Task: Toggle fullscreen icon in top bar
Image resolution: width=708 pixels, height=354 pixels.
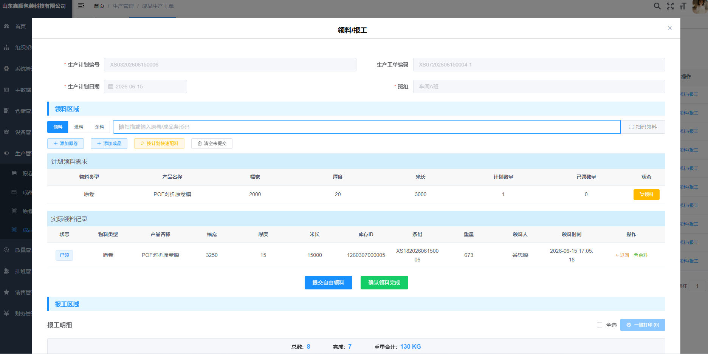Action: pos(670,6)
